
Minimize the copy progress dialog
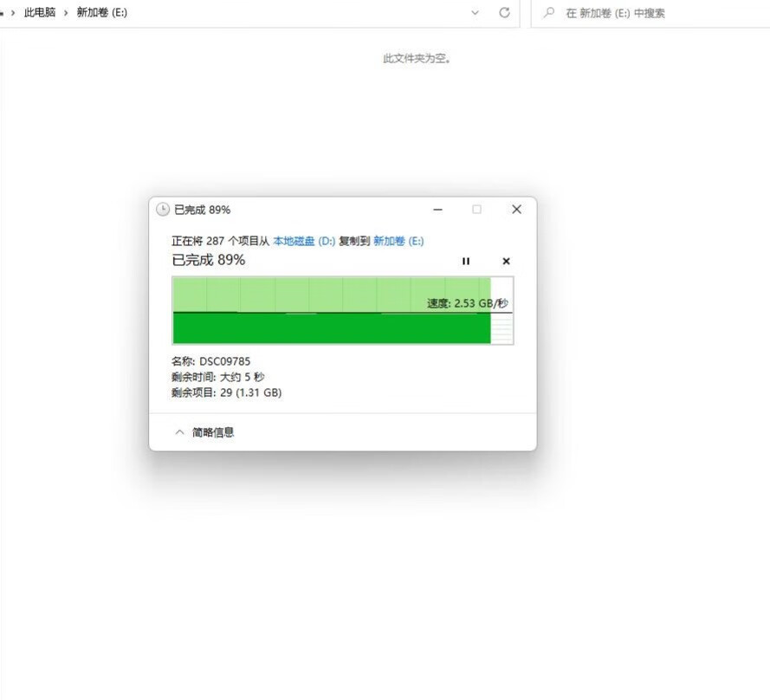point(437,210)
